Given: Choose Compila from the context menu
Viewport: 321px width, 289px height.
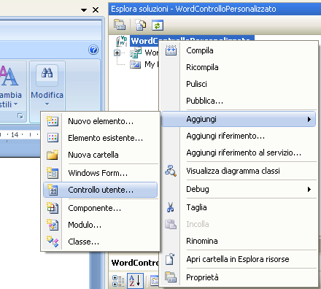Looking at the screenshot, I should tap(200, 50).
